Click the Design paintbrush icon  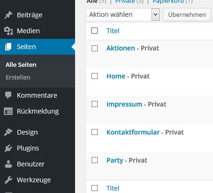click(8, 132)
